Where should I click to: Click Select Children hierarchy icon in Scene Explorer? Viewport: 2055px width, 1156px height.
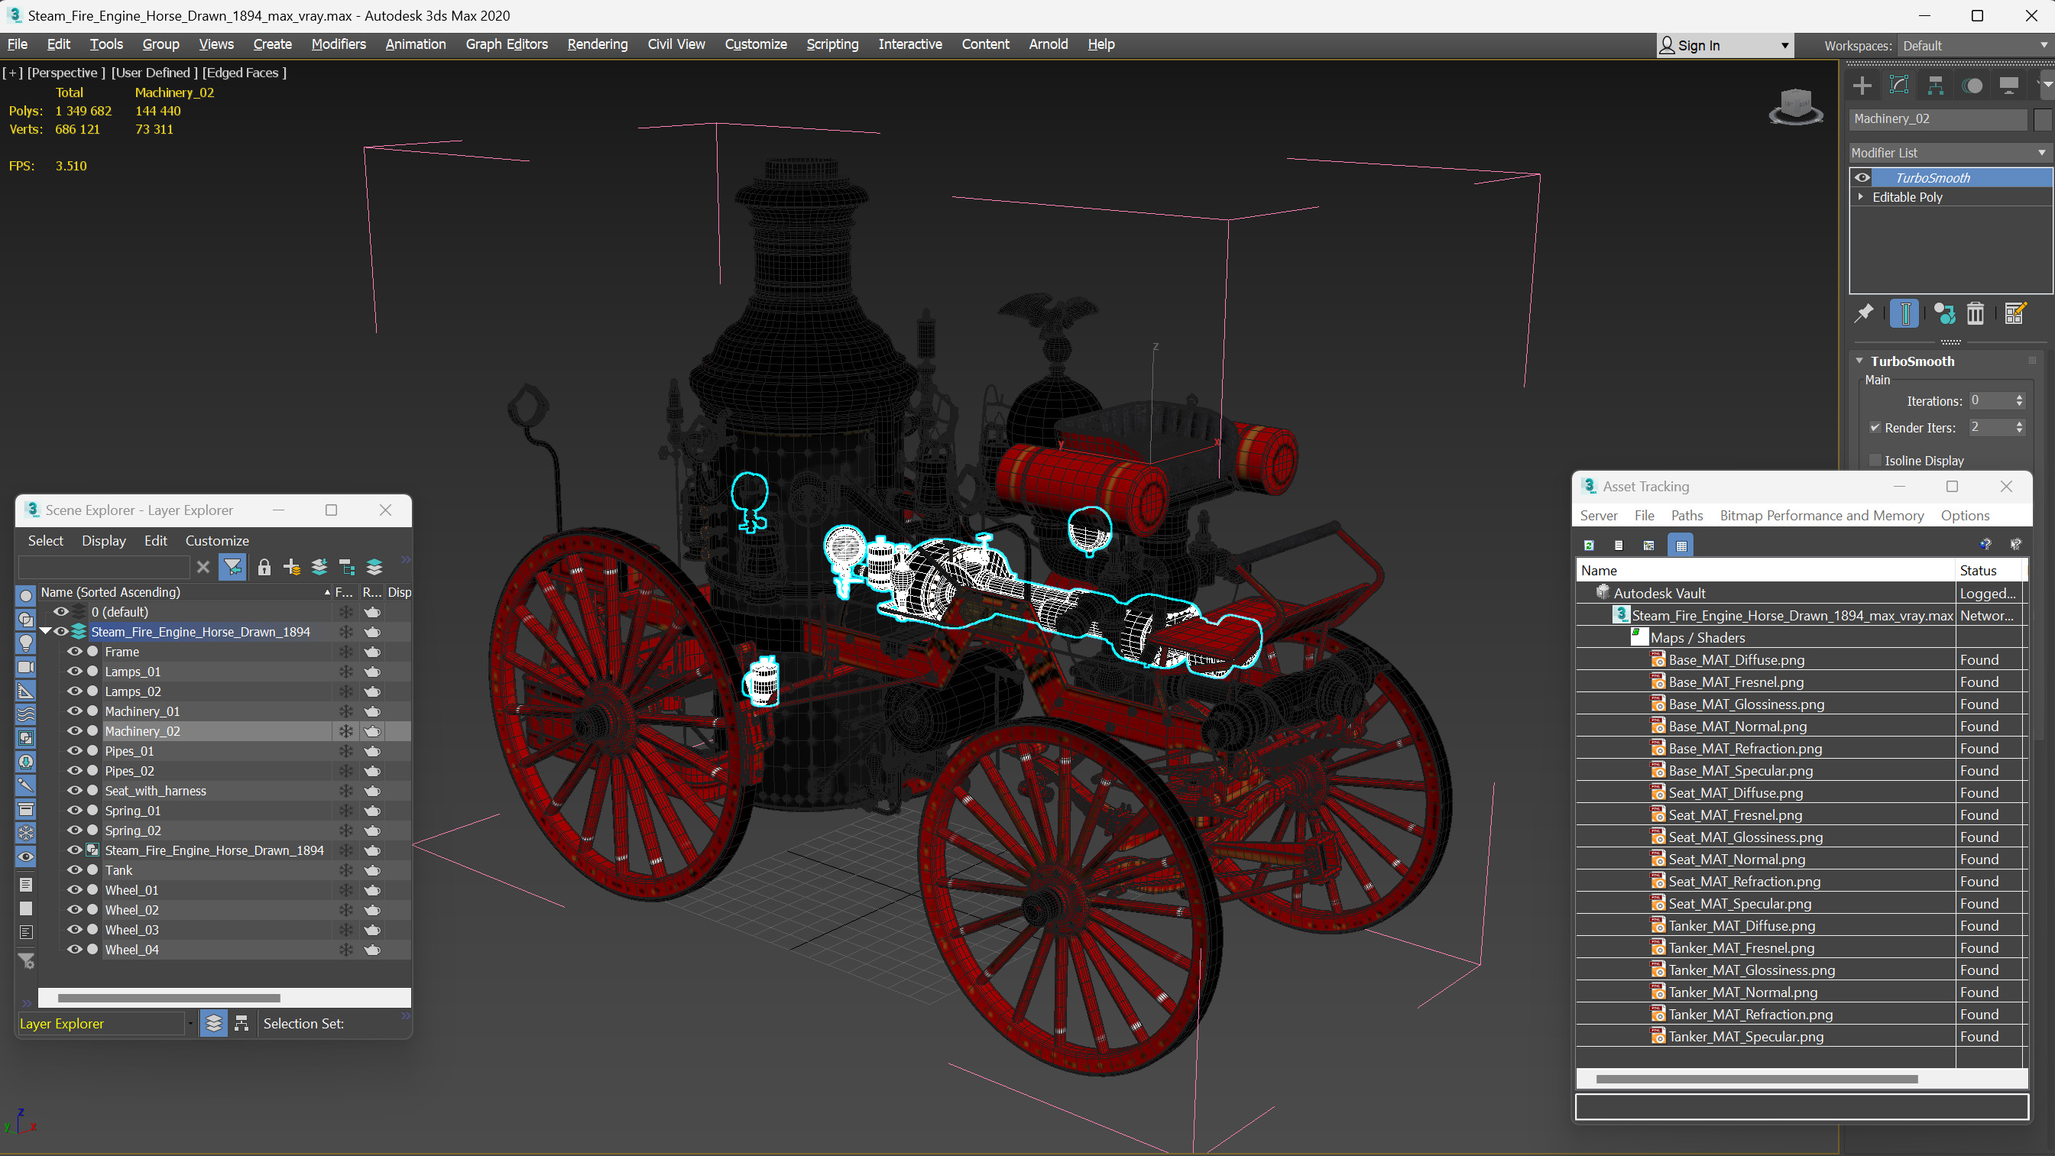pyautogui.click(x=347, y=567)
